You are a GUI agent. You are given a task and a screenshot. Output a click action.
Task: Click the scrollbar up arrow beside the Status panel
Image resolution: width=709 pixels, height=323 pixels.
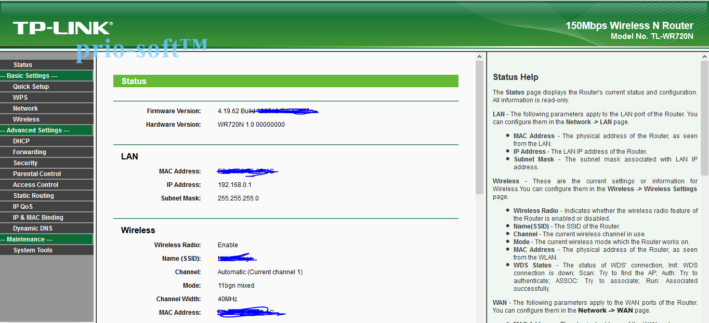(479, 56)
